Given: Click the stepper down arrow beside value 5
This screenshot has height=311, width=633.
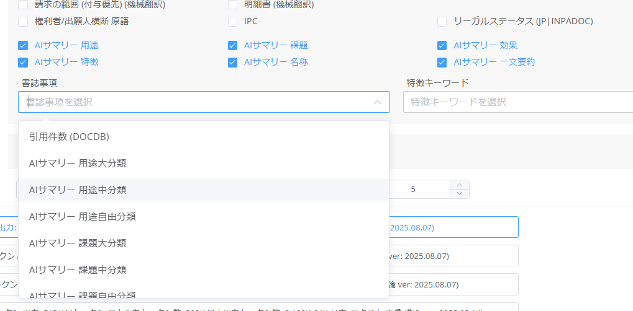Looking at the screenshot, I should coord(459,193).
